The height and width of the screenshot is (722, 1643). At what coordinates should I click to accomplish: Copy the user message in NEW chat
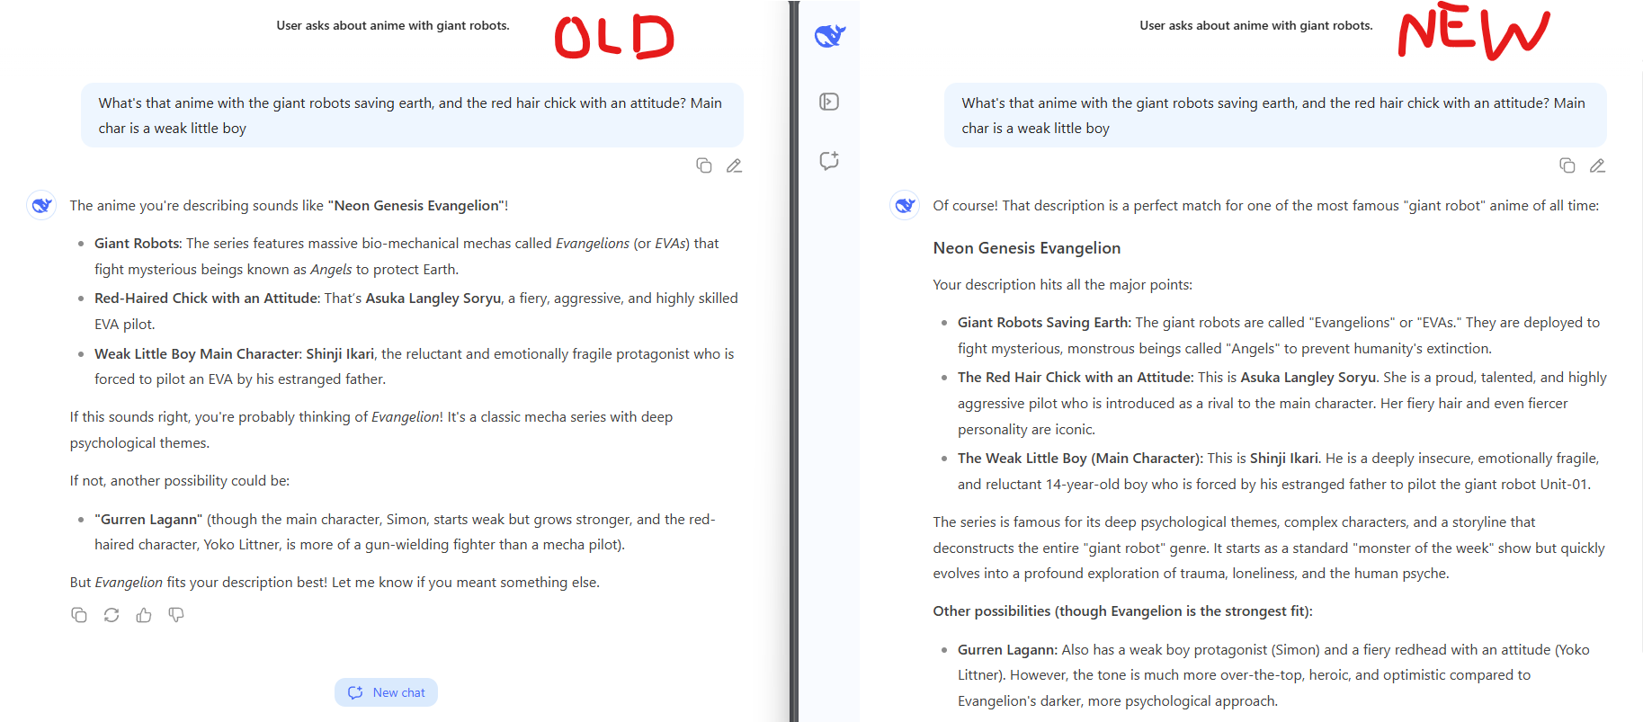(1567, 165)
